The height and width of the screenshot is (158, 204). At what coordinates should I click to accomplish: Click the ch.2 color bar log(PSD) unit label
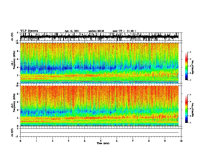pos(193,110)
